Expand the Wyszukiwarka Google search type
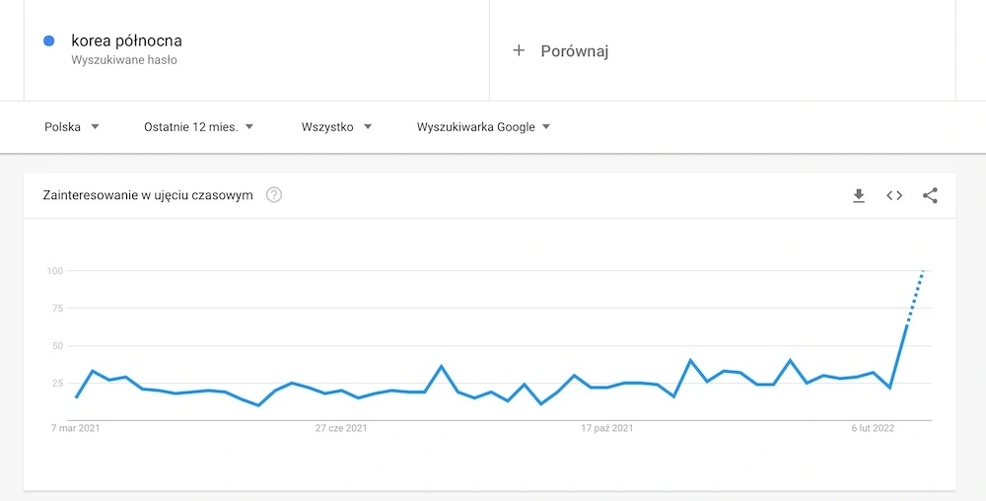Image resolution: width=986 pixels, height=501 pixels. coord(483,127)
